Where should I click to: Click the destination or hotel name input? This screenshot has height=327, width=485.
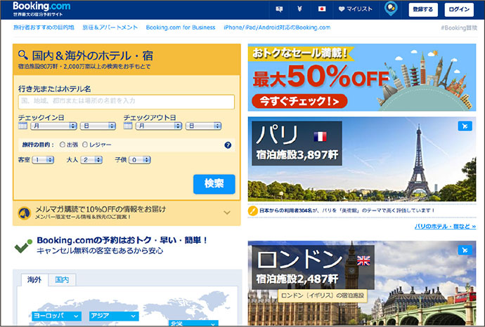(x=127, y=102)
